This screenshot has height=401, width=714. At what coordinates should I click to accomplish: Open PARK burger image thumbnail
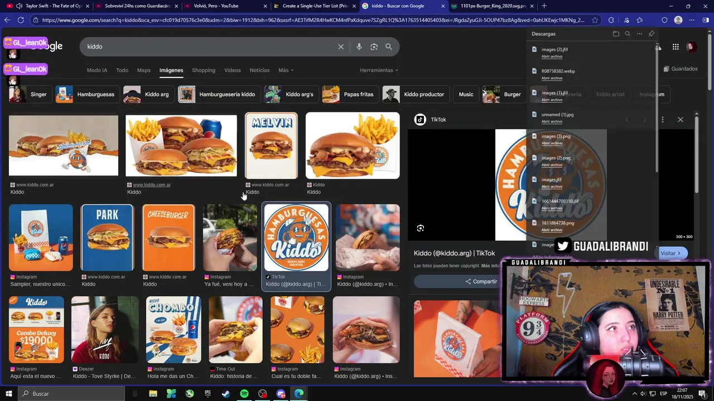click(x=107, y=238)
